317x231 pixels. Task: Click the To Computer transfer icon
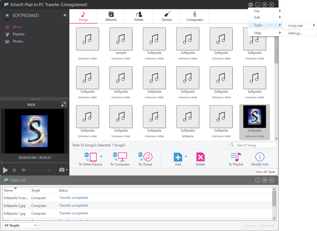pyautogui.click(x=120, y=157)
